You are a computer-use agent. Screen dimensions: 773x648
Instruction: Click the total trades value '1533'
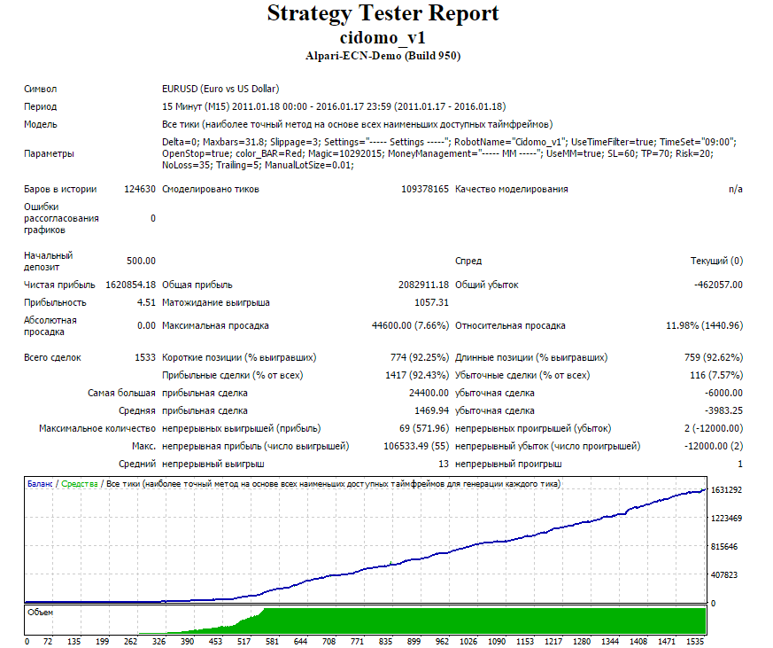pyautogui.click(x=145, y=357)
